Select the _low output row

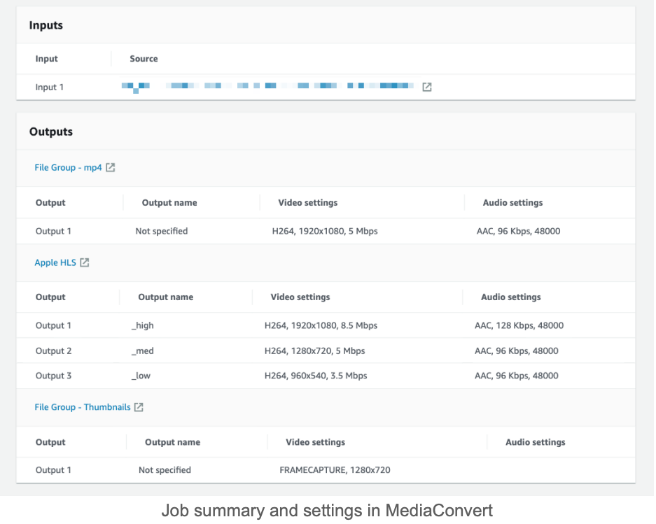(280, 376)
